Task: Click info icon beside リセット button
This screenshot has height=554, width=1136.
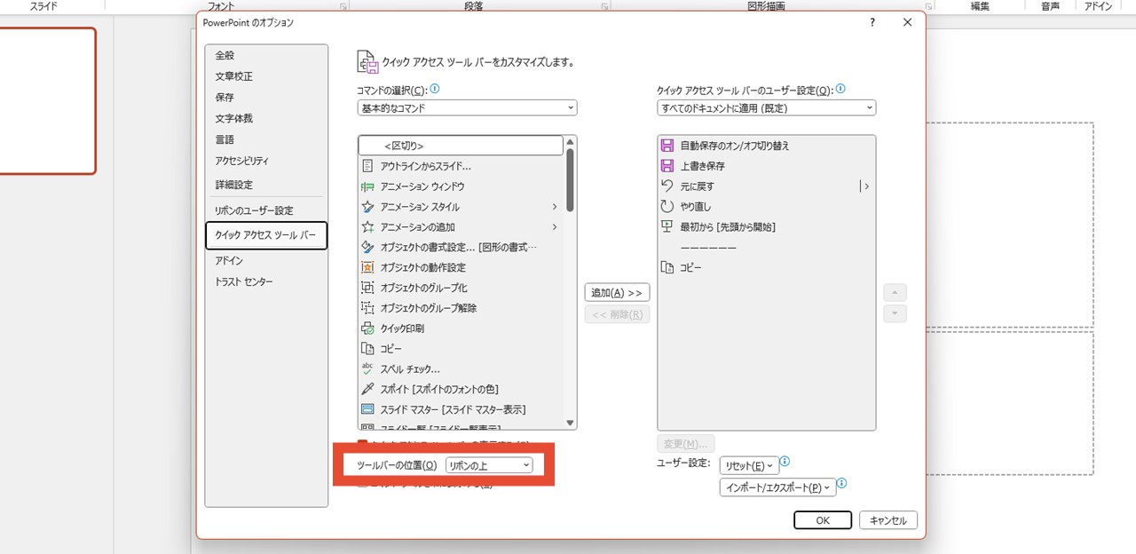Action: tap(785, 463)
